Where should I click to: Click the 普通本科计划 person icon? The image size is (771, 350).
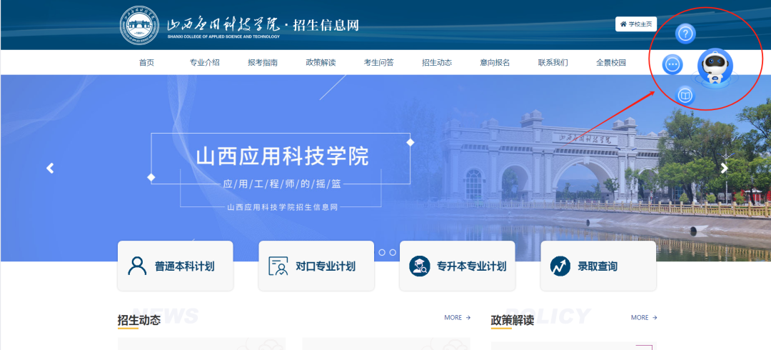coord(137,266)
